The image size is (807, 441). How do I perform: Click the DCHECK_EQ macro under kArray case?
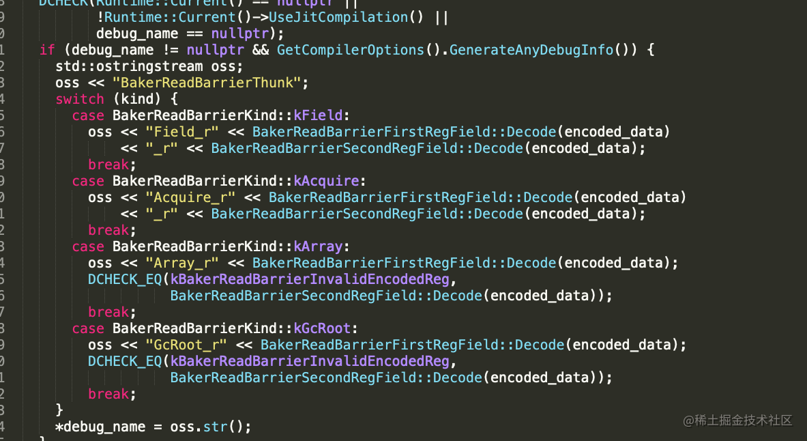[x=125, y=279]
